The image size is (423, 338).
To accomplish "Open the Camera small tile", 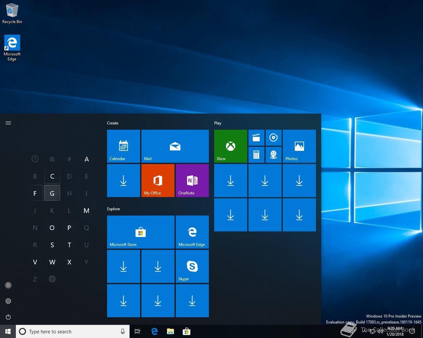I will (274, 155).
